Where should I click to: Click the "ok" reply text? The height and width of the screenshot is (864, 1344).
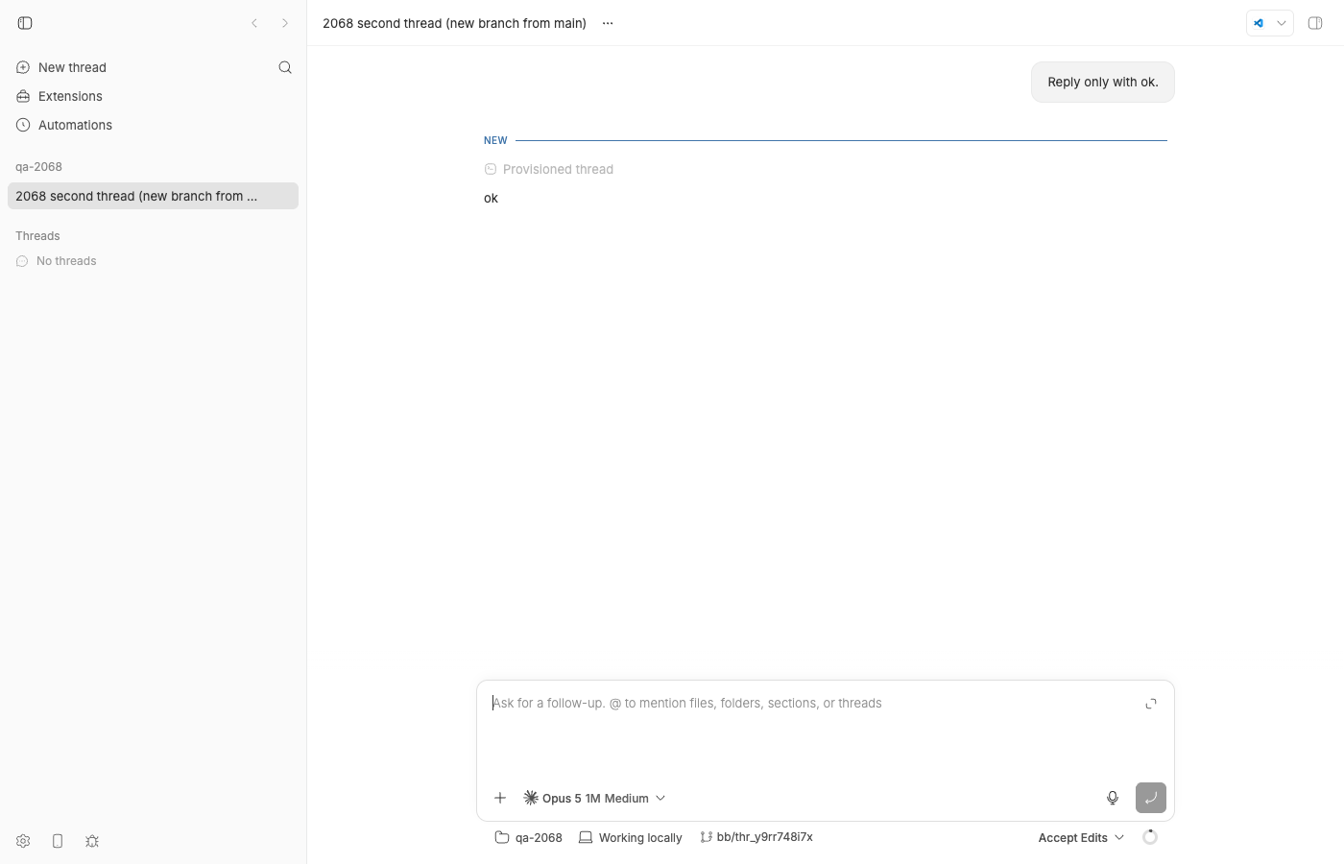point(491,198)
